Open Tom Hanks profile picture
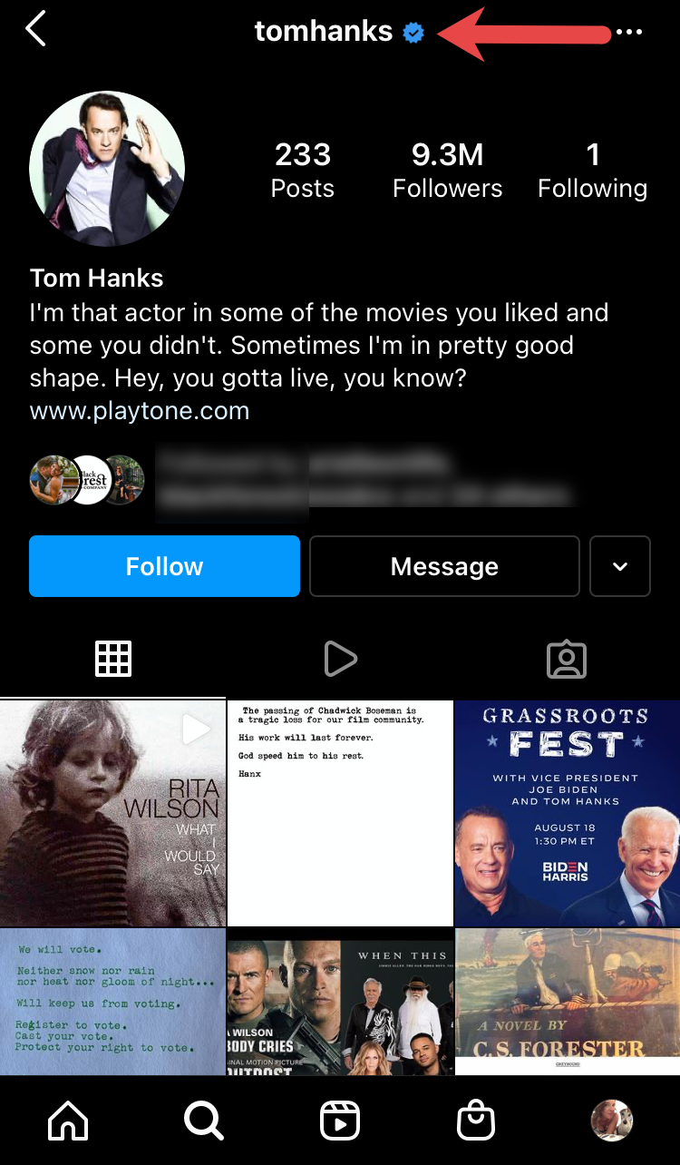Image resolution: width=680 pixels, height=1165 pixels. (107, 169)
